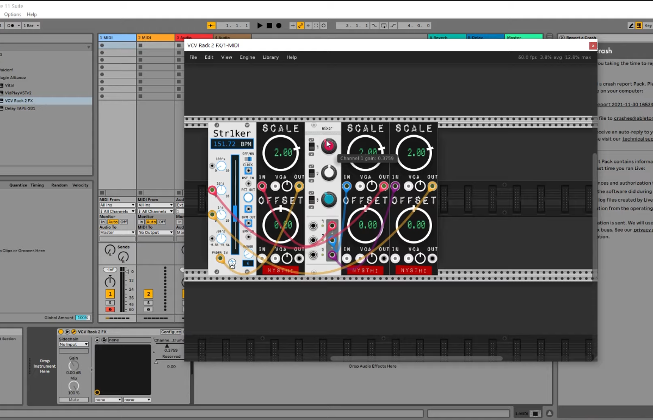Viewport: 653px width, 420px height.
Task: Open track 1 Audio To Master dropdown
Action: pos(117,233)
